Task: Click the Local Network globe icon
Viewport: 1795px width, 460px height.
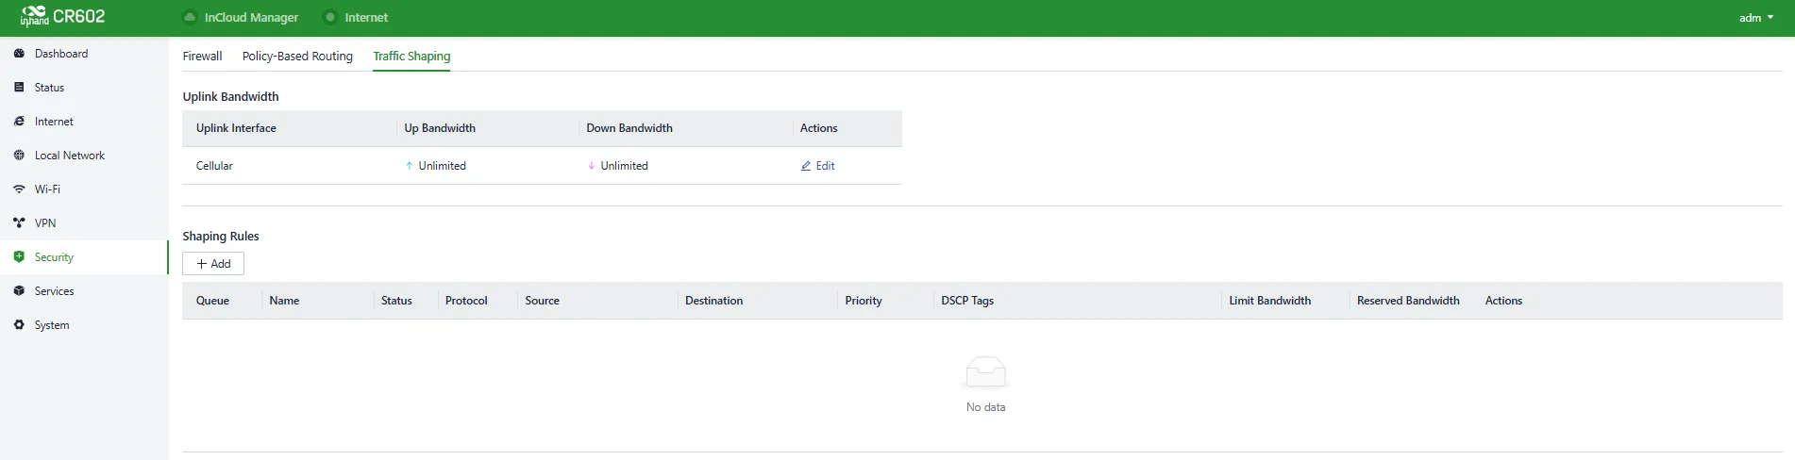Action: tap(19, 156)
